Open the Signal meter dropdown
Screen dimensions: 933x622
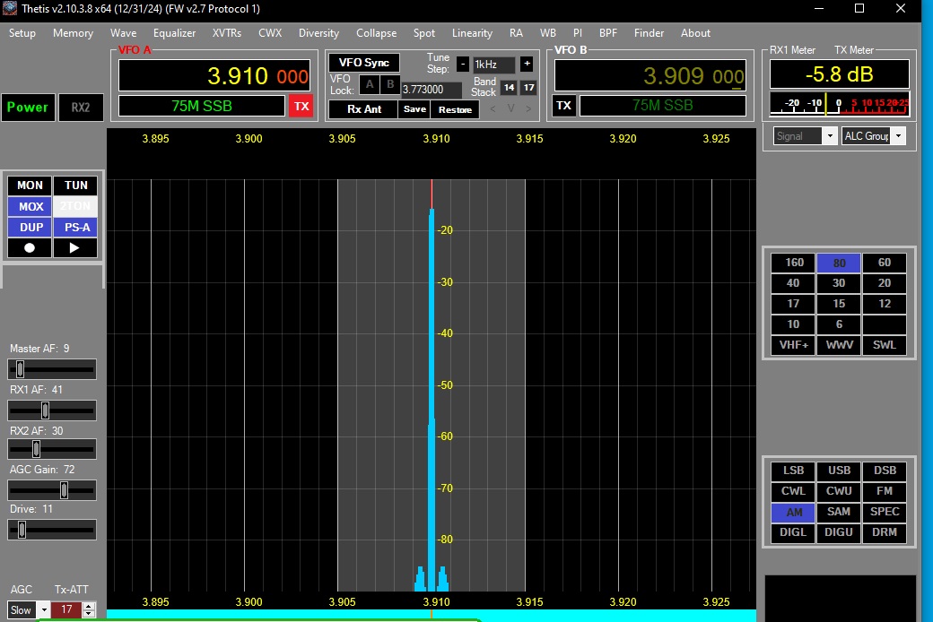pyautogui.click(x=806, y=136)
